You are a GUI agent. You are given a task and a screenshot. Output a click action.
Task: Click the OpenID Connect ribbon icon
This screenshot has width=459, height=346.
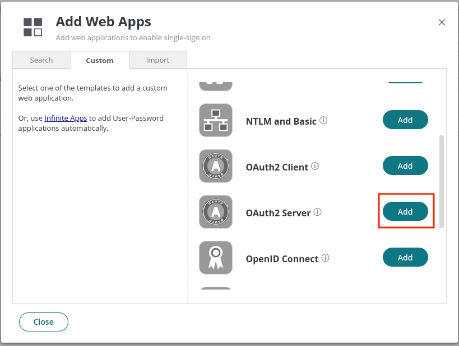tap(216, 258)
